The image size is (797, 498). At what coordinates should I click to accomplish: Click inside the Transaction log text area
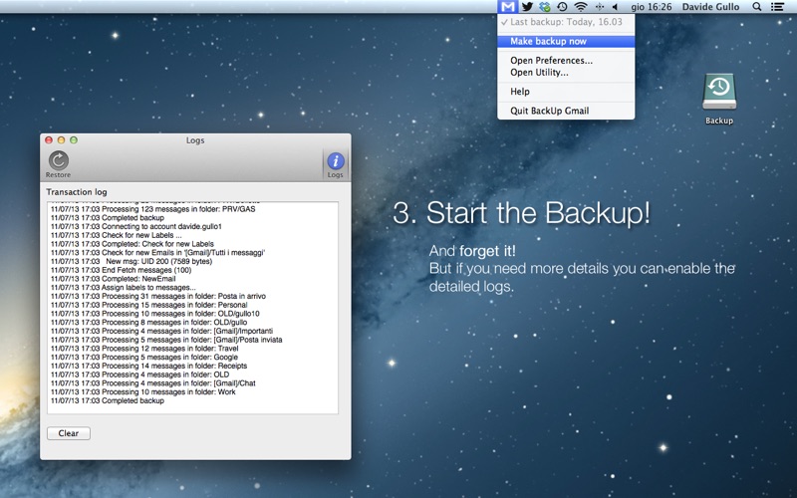[192, 307]
